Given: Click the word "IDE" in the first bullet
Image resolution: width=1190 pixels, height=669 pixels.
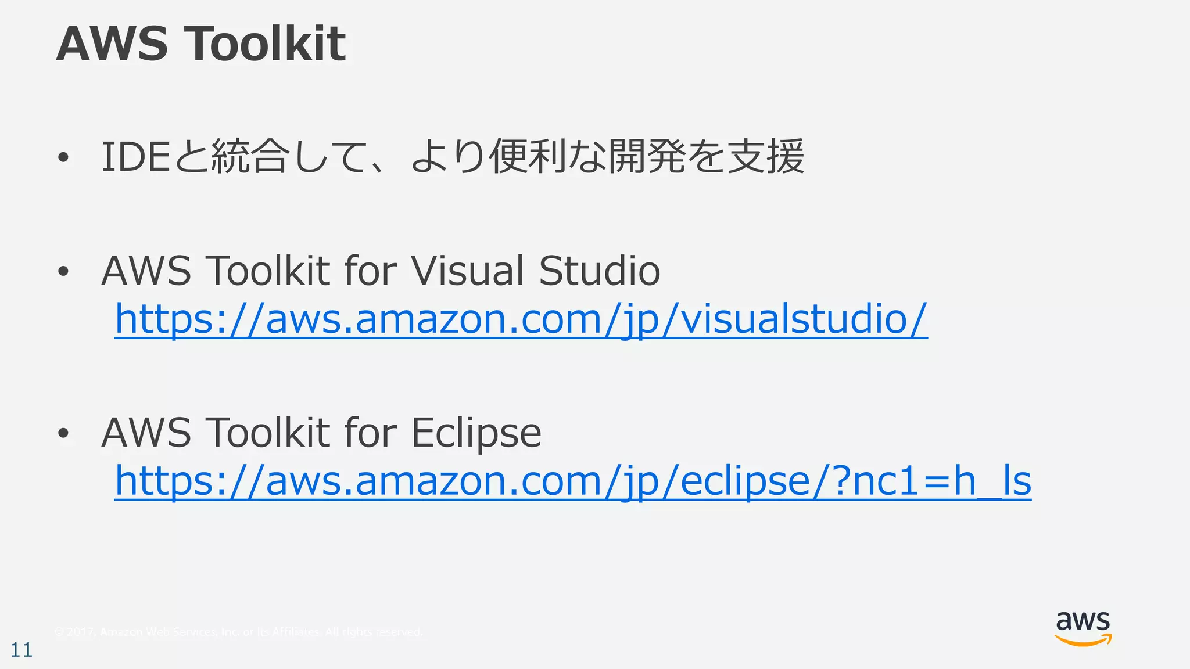Looking at the screenshot, I should point(135,157).
